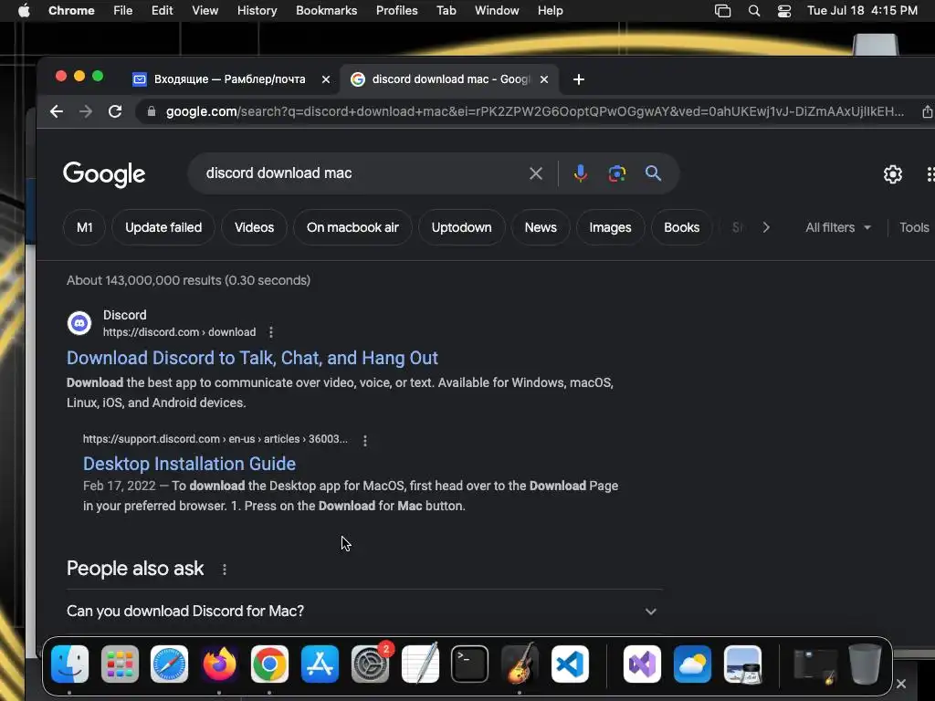Open more options for support.discord.com result
Screen dimensions: 935x701
tap(365, 440)
